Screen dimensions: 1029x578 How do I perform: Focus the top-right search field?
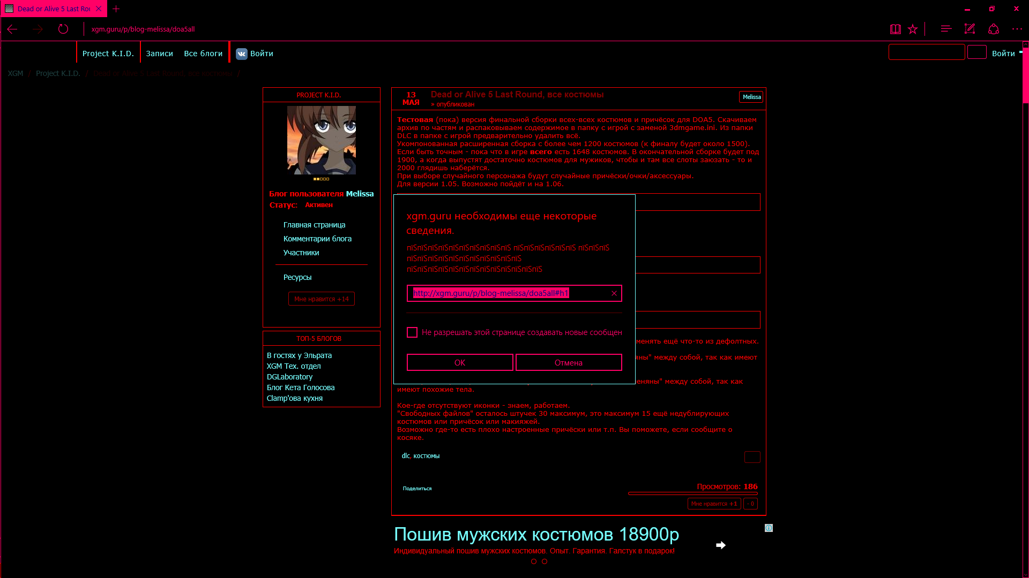point(927,52)
